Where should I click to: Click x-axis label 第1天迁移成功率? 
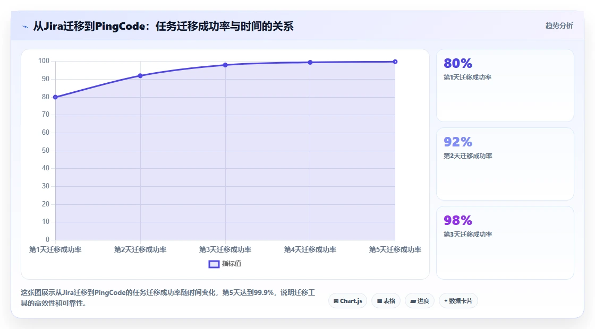point(55,249)
